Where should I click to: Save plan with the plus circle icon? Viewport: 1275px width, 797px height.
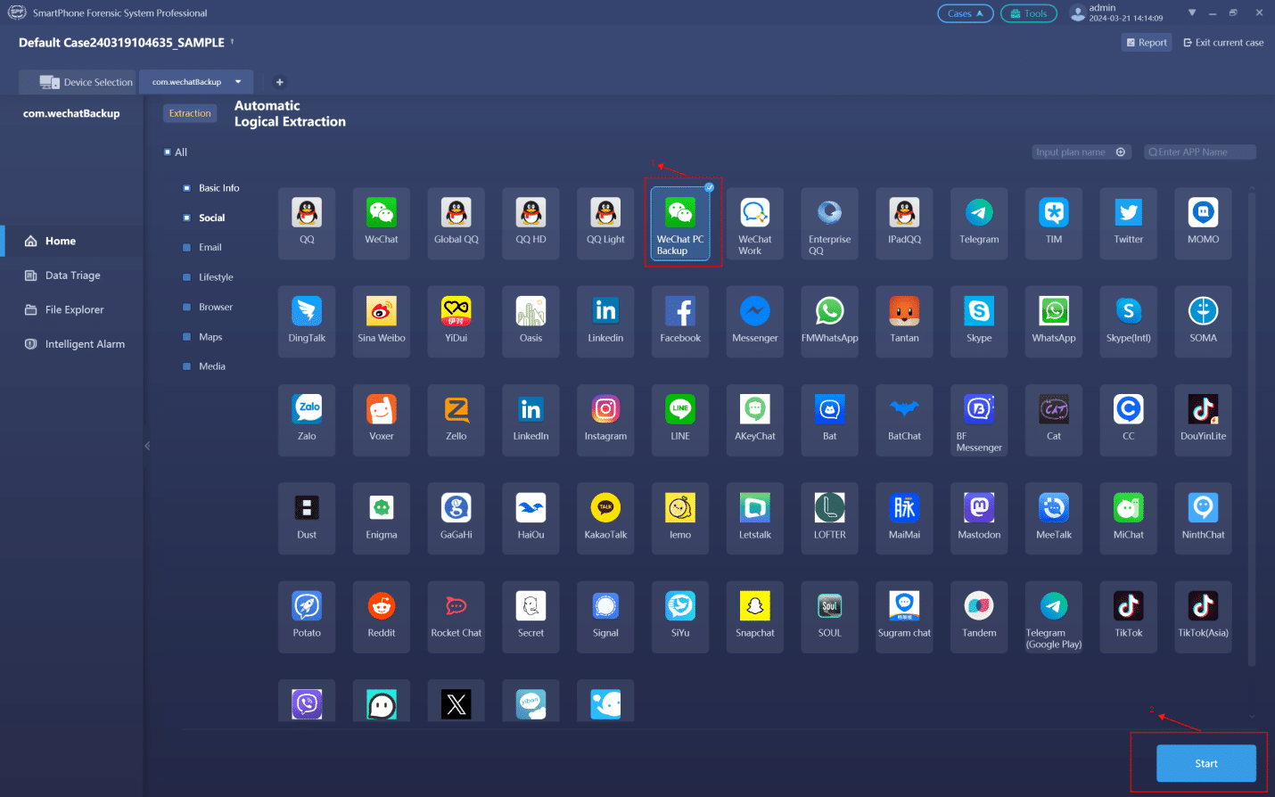click(x=1121, y=152)
